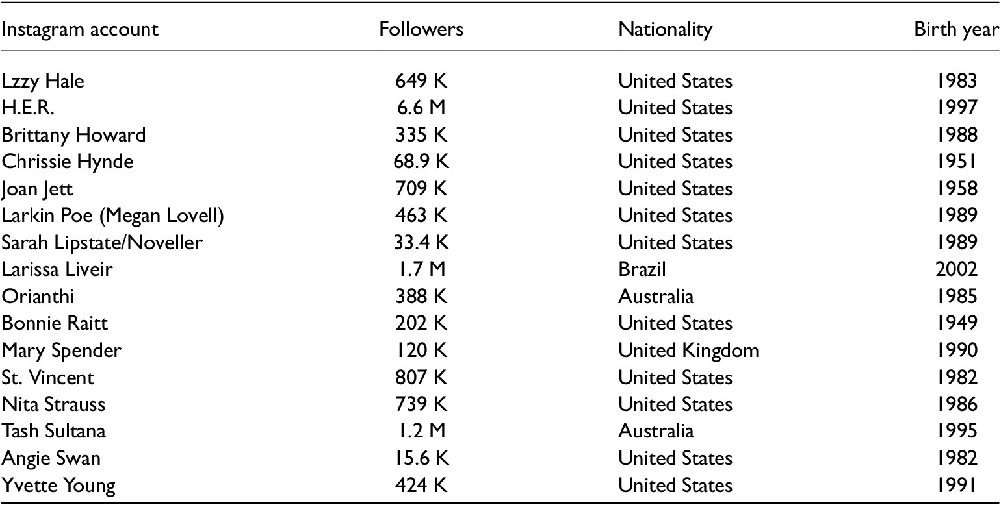Viewport: 1001px width, 505px height.
Task: Select Nita Strauss's 739 K followers
Action: pyautogui.click(x=421, y=404)
